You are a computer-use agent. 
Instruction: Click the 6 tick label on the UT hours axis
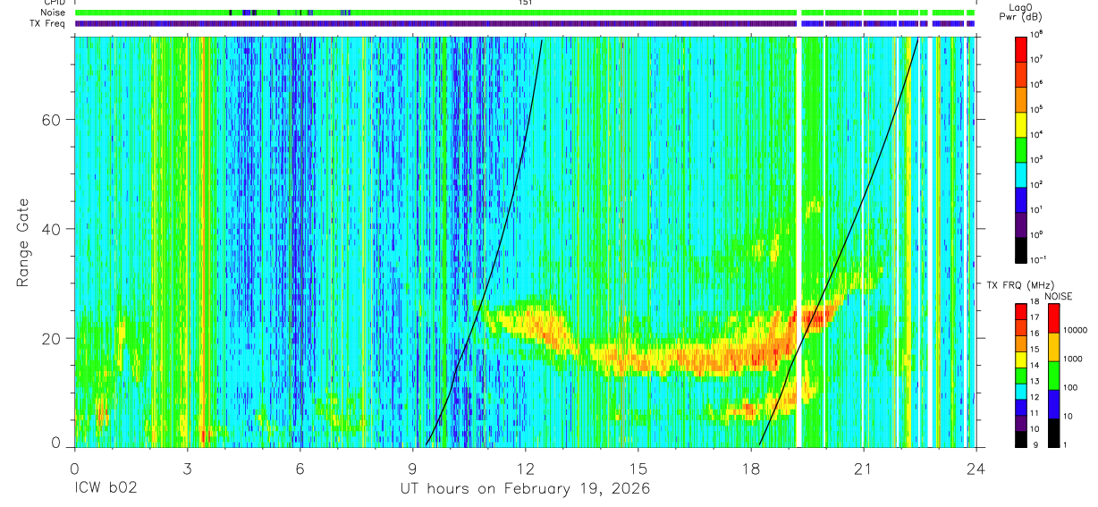(x=300, y=468)
